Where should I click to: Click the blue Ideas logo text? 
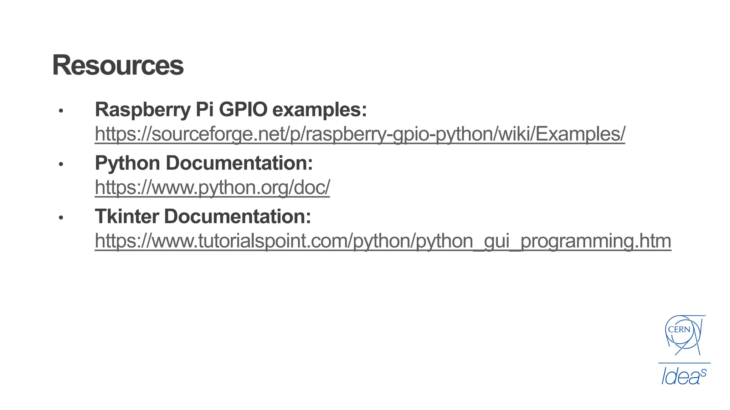(681, 377)
